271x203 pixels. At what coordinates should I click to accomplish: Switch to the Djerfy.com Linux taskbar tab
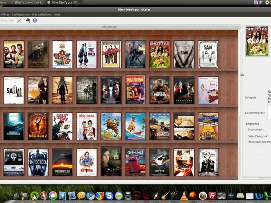27,3
